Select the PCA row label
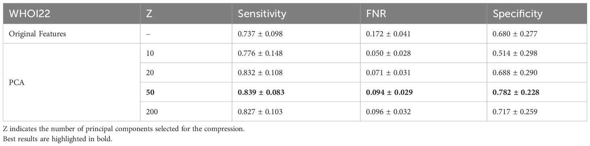The image size is (590, 146). (16, 82)
